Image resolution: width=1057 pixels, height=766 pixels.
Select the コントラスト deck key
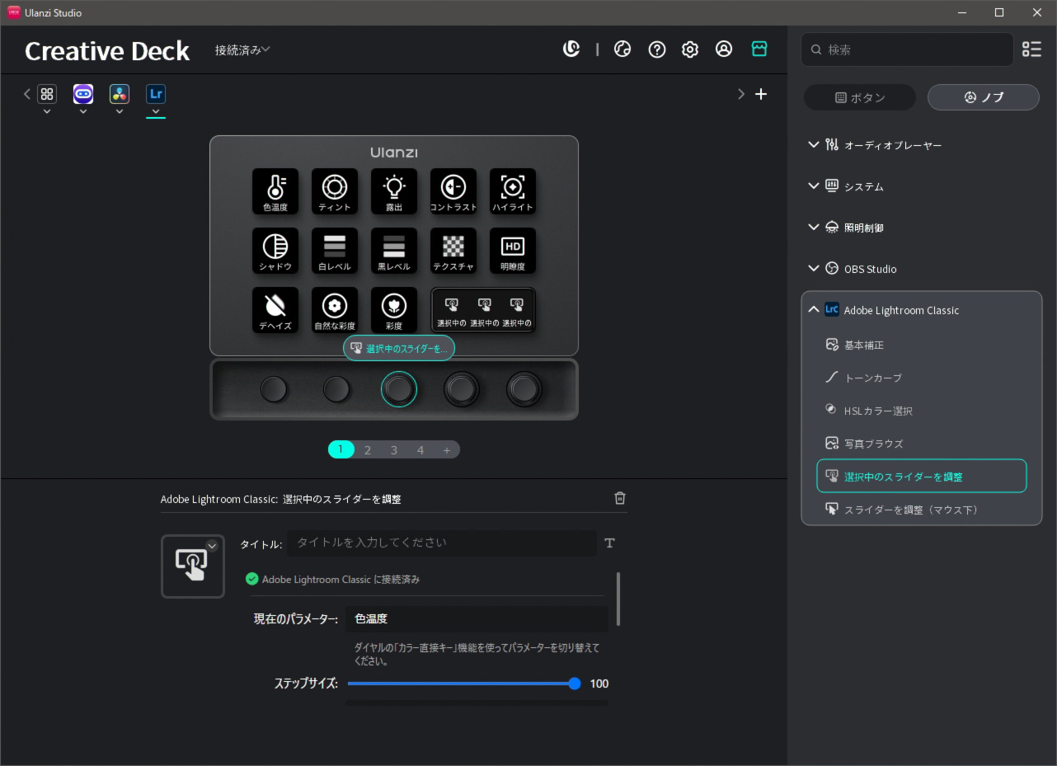[x=453, y=191]
